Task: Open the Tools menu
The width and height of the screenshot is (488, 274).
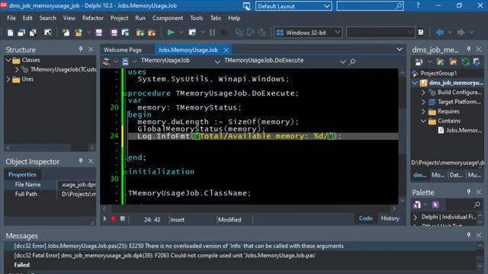Action: tap(197, 18)
